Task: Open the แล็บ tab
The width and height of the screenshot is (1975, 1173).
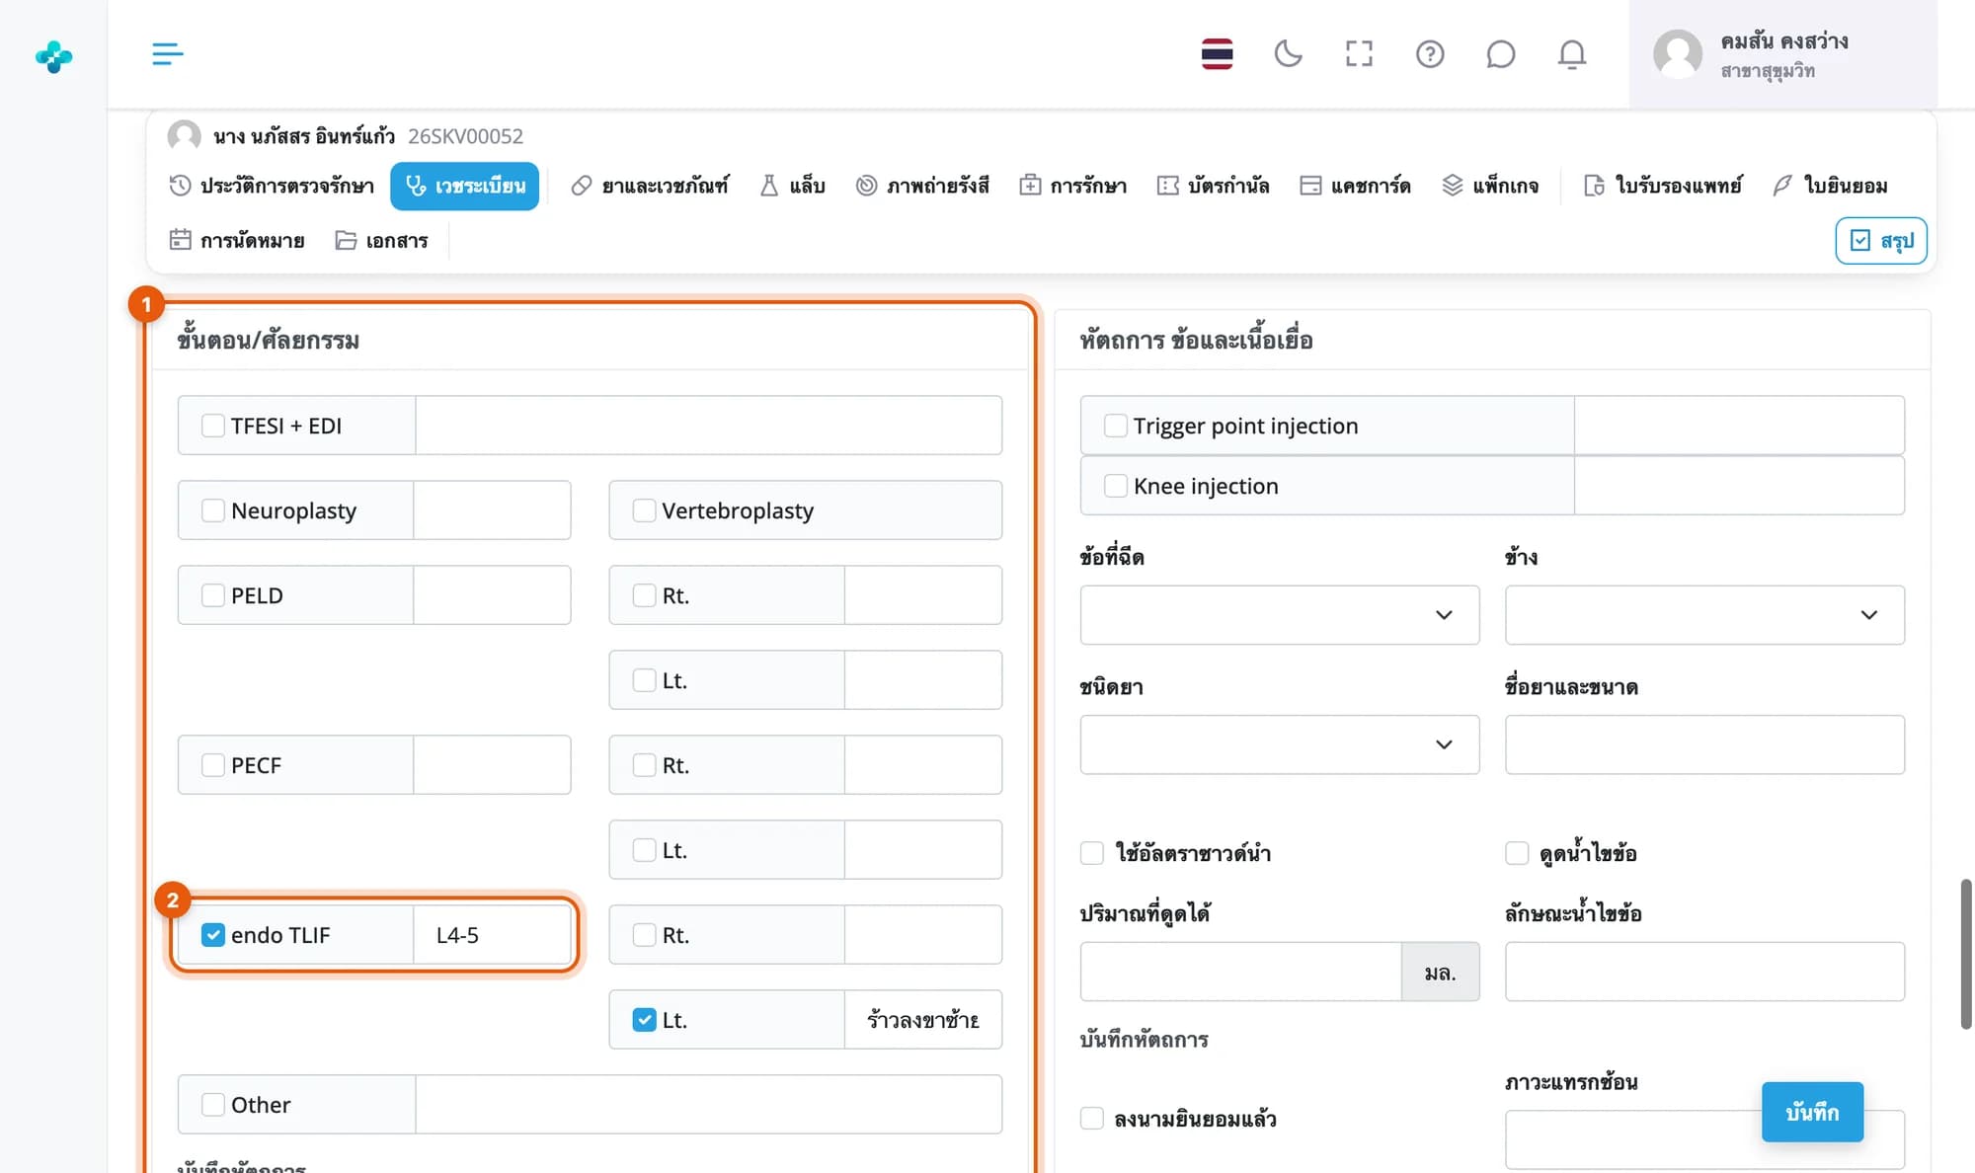Action: [x=792, y=186]
